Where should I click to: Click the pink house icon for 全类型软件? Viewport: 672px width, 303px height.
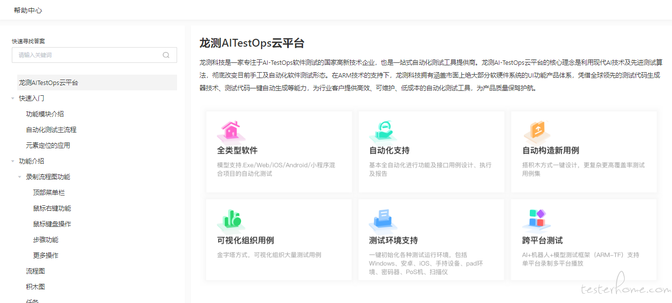pos(231,131)
